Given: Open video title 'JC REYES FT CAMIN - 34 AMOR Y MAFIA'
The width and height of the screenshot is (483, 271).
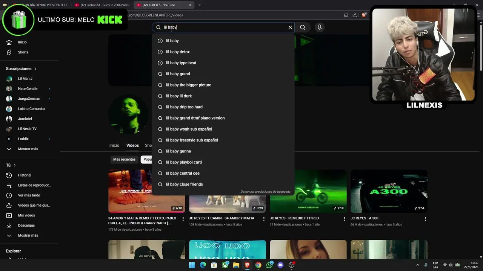Looking at the screenshot, I should (x=222, y=218).
